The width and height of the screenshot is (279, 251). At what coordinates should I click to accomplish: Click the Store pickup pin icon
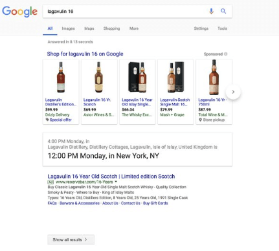[x=200, y=120]
